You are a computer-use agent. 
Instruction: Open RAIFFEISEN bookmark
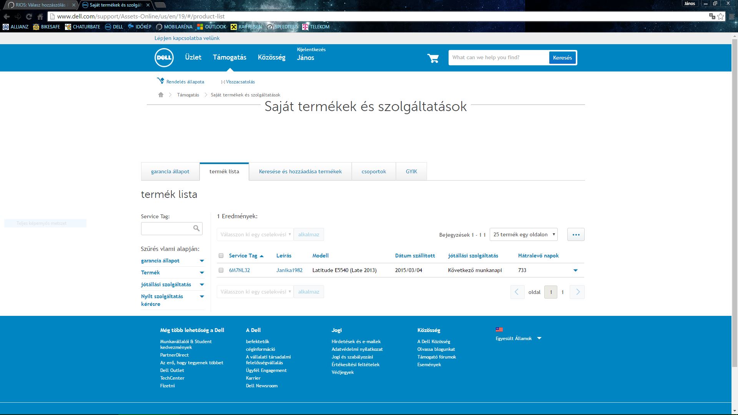pyautogui.click(x=246, y=27)
